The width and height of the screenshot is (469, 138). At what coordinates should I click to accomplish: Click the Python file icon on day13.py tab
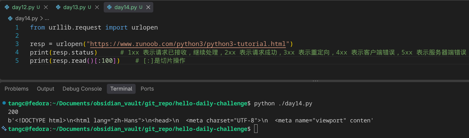click(x=58, y=7)
